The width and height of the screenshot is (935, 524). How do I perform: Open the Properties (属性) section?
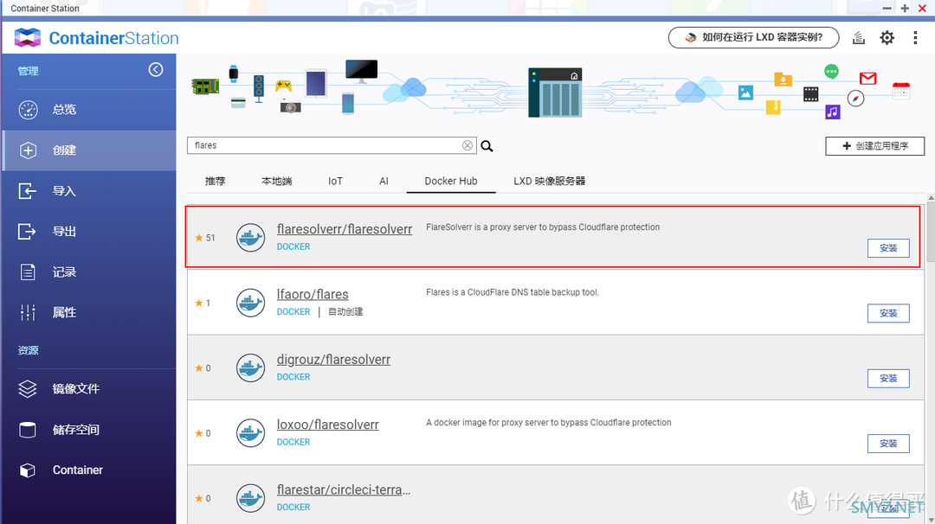(89, 313)
